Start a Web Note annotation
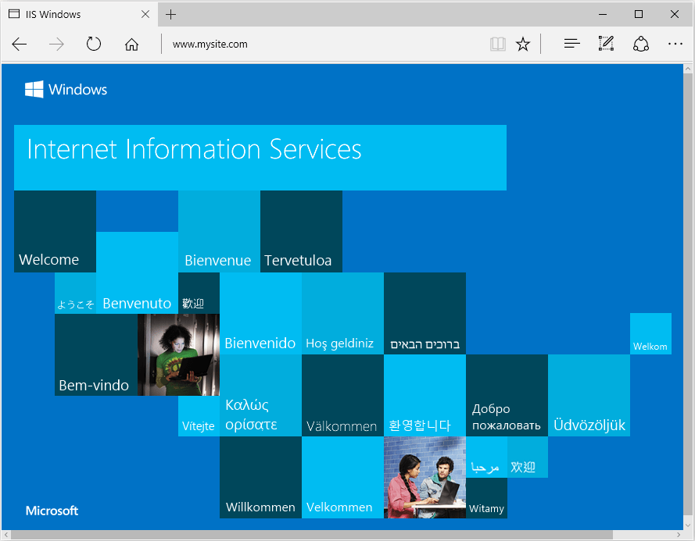The image size is (695, 541). [606, 44]
